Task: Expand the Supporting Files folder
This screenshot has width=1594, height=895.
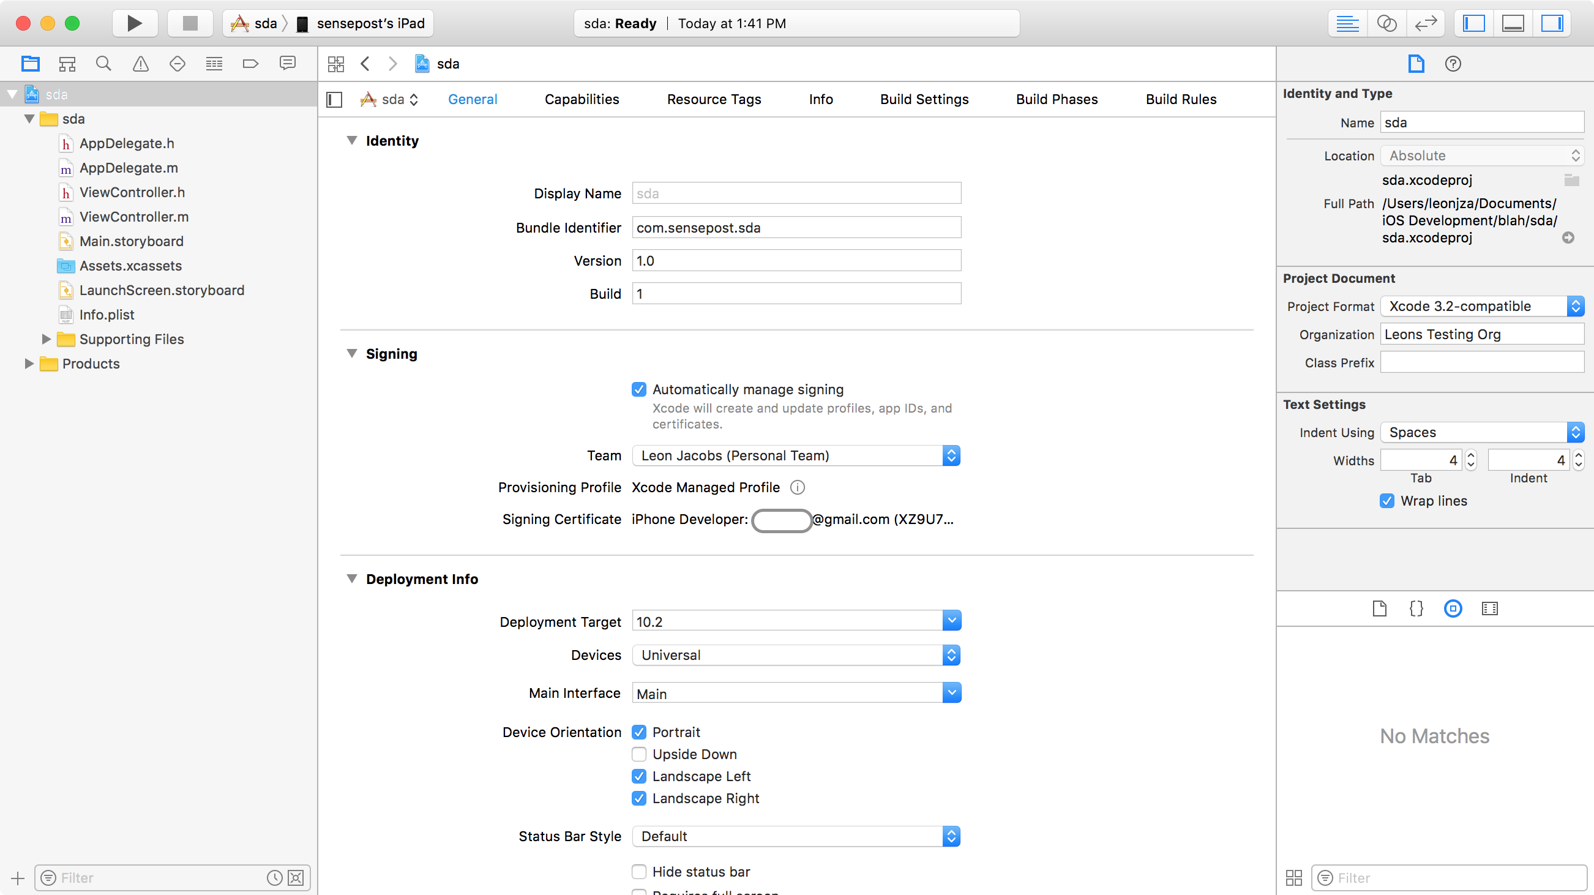Action: pyautogui.click(x=46, y=339)
